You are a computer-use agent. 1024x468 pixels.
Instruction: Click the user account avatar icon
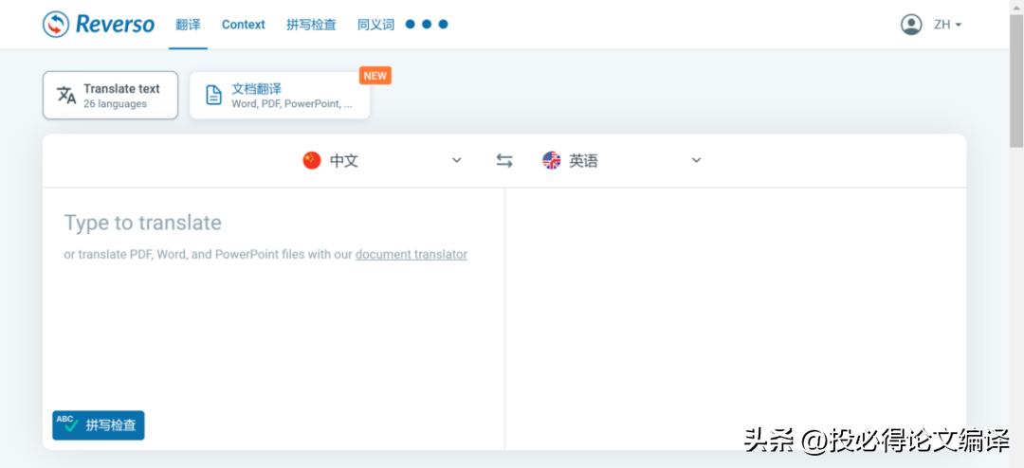pyautogui.click(x=911, y=25)
